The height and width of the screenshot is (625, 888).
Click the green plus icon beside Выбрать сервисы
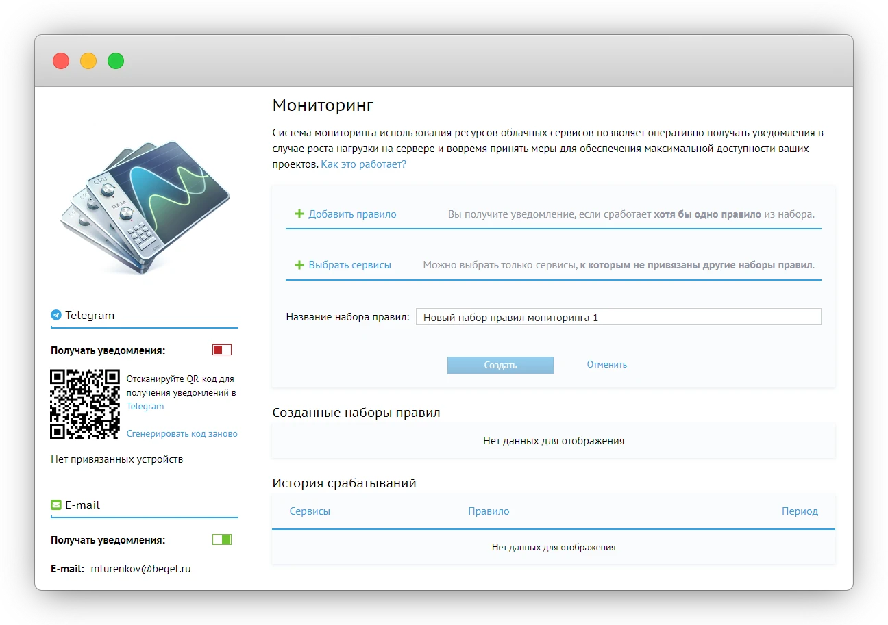point(299,265)
